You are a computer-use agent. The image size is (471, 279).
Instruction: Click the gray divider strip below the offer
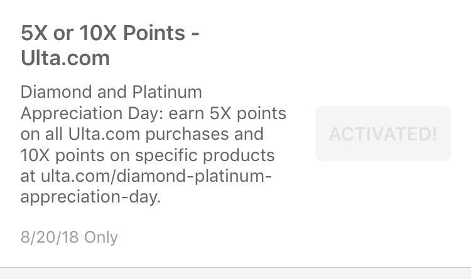click(x=235, y=273)
